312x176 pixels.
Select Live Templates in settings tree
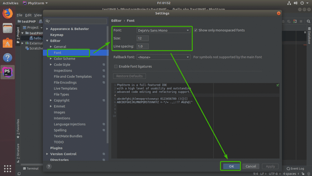pyautogui.click(x=65, y=88)
